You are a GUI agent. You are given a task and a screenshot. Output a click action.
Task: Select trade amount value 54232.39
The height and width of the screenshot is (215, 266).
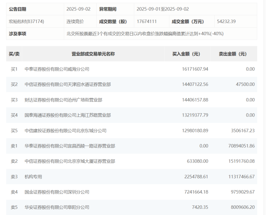click(x=226, y=21)
